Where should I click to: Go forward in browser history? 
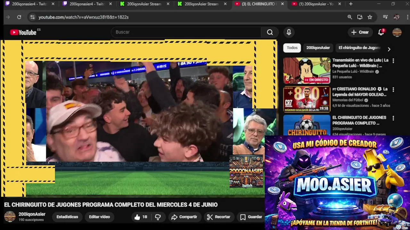point(8,17)
